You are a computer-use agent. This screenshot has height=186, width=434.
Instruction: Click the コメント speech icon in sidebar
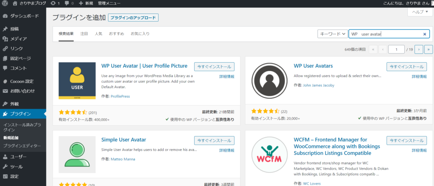tap(5, 68)
